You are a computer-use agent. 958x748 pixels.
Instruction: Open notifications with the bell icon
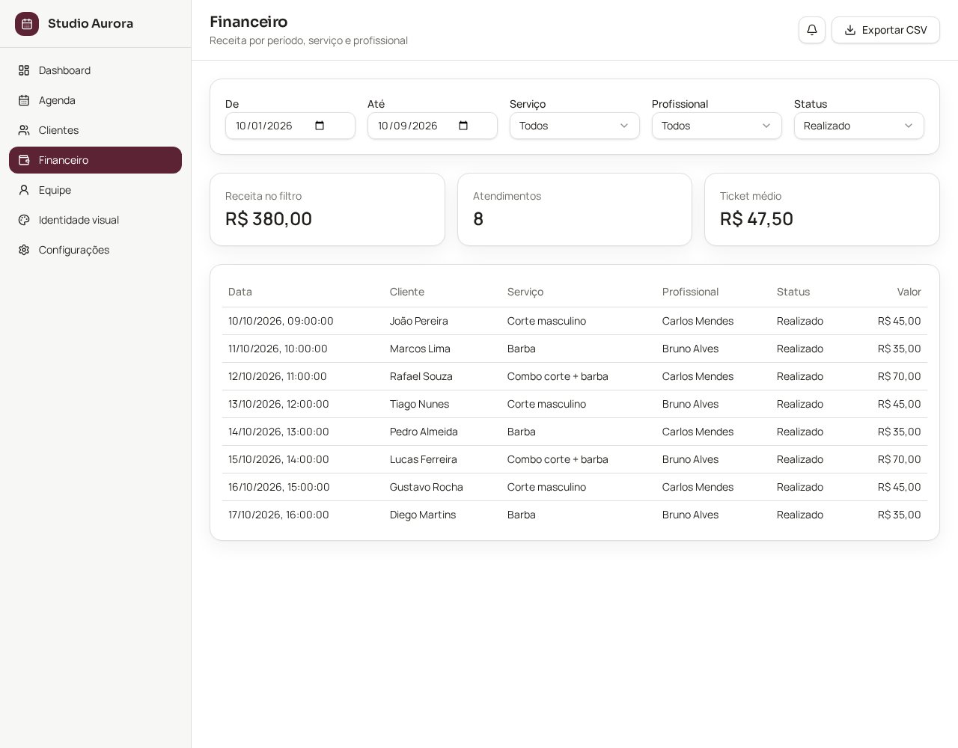(x=812, y=30)
